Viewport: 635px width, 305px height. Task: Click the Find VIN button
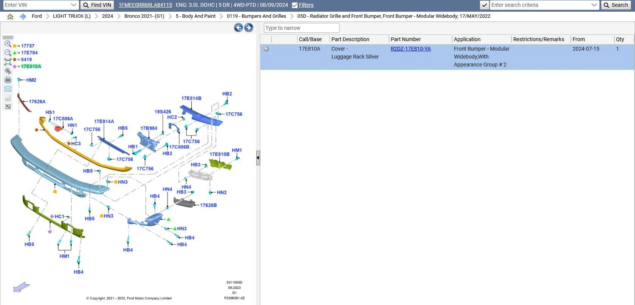pos(97,5)
